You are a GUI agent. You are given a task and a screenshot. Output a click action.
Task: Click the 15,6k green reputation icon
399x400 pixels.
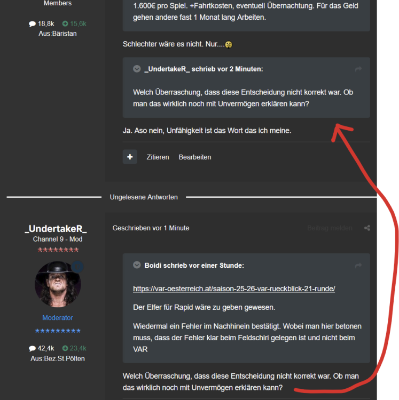65,23
